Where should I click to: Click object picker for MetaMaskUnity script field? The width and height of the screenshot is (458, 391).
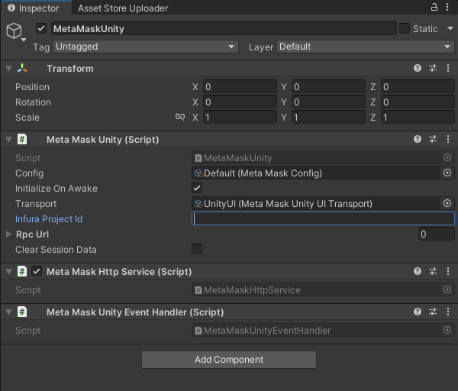point(447,157)
